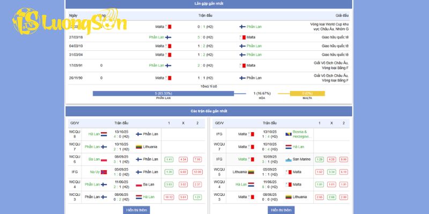This screenshot has height=214, width=429.
Task: Select the Các trận đấu gần nhất header
Action: tap(209, 111)
